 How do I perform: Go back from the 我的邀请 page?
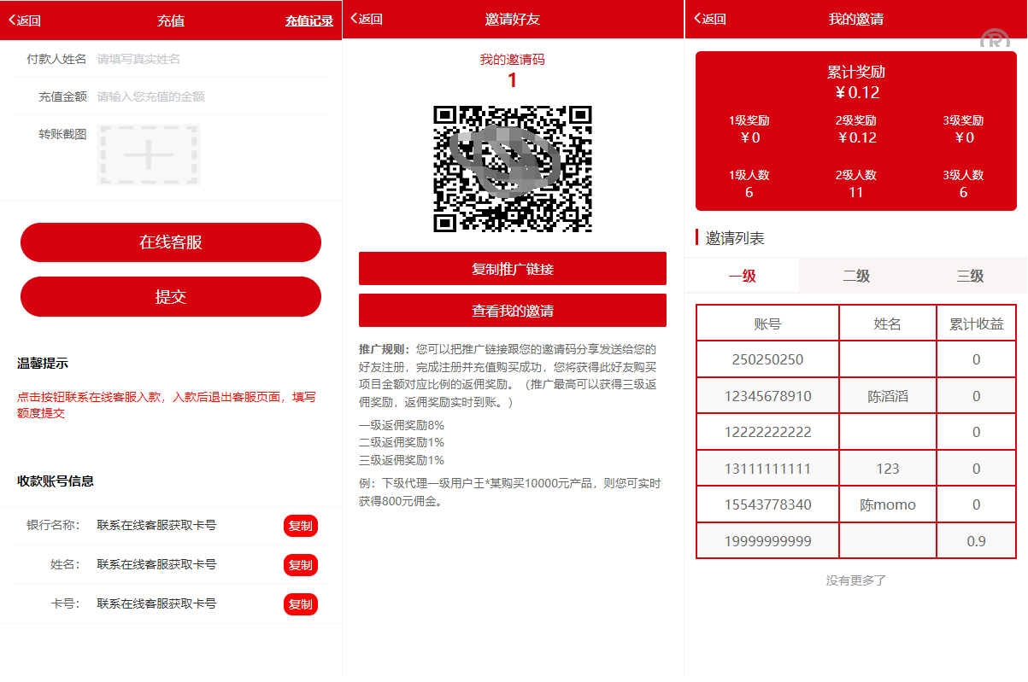710,19
